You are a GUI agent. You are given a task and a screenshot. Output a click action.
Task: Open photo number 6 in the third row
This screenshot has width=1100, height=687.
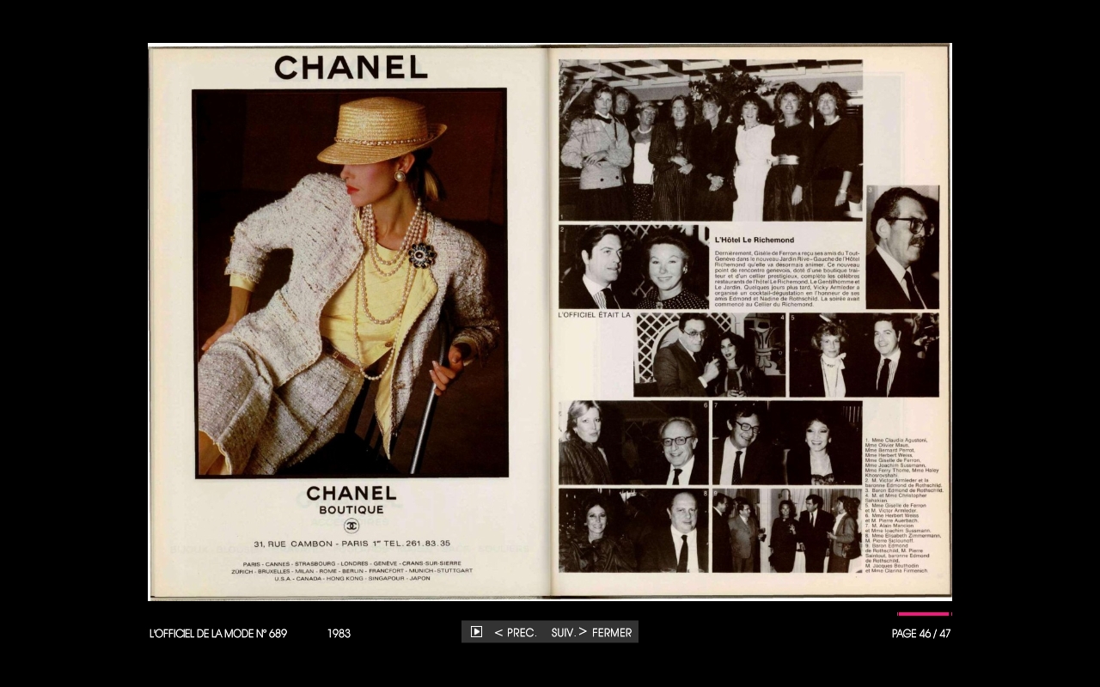(633, 442)
